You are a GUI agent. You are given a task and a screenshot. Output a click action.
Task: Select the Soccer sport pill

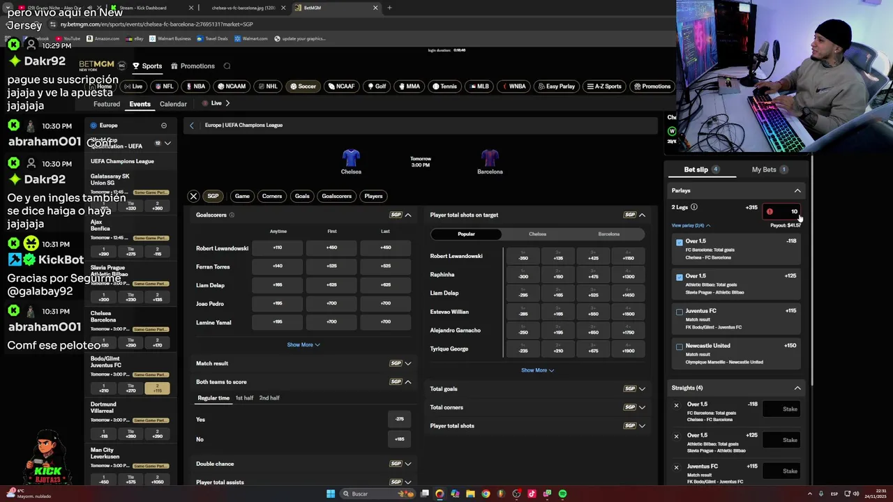pos(303,86)
